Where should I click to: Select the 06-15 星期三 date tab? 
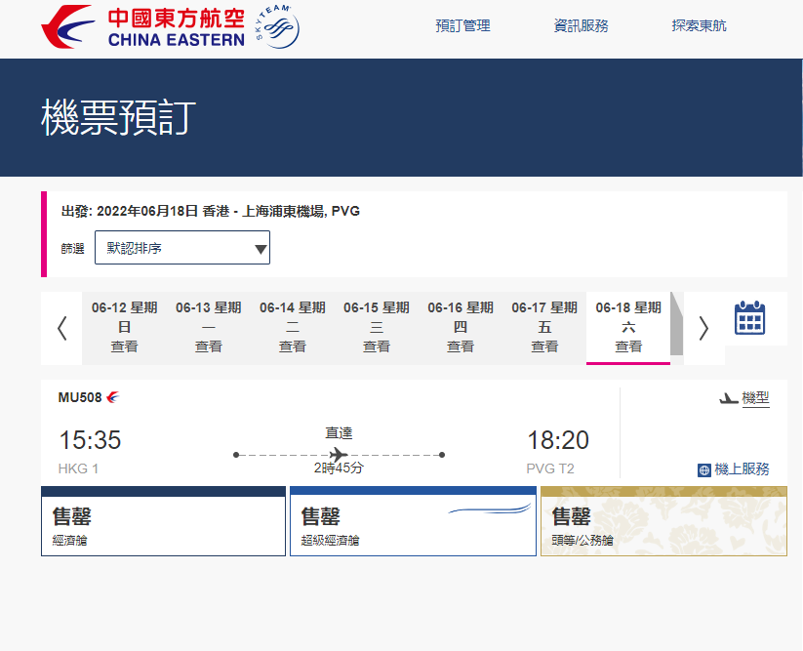(x=376, y=327)
